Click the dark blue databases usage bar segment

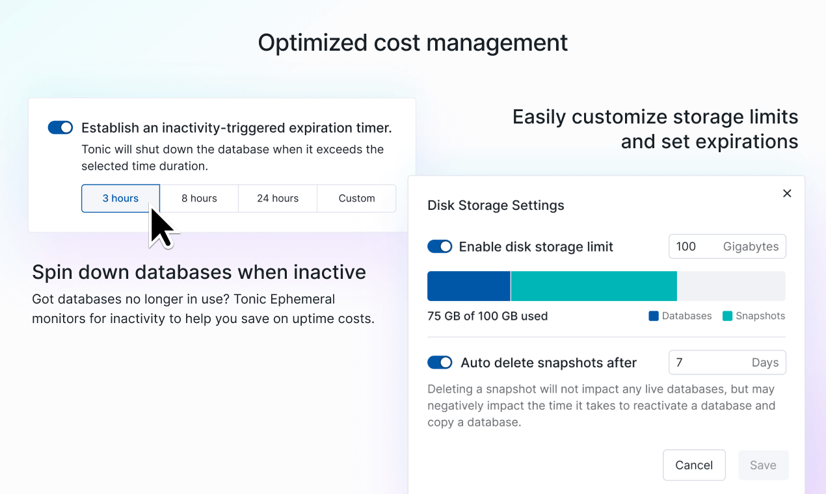pyautogui.click(x=469, y=286)
